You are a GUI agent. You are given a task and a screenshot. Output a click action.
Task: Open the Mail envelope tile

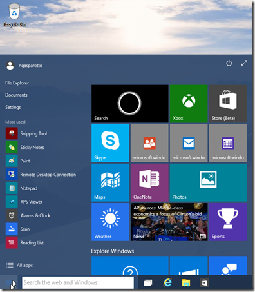(189, 143)
